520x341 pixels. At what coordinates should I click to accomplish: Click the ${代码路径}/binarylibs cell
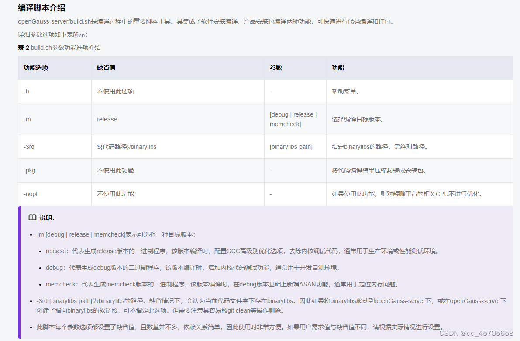178,147
